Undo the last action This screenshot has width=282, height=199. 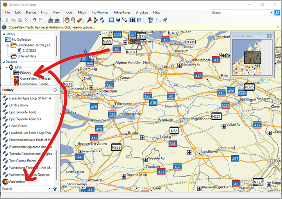34,20
